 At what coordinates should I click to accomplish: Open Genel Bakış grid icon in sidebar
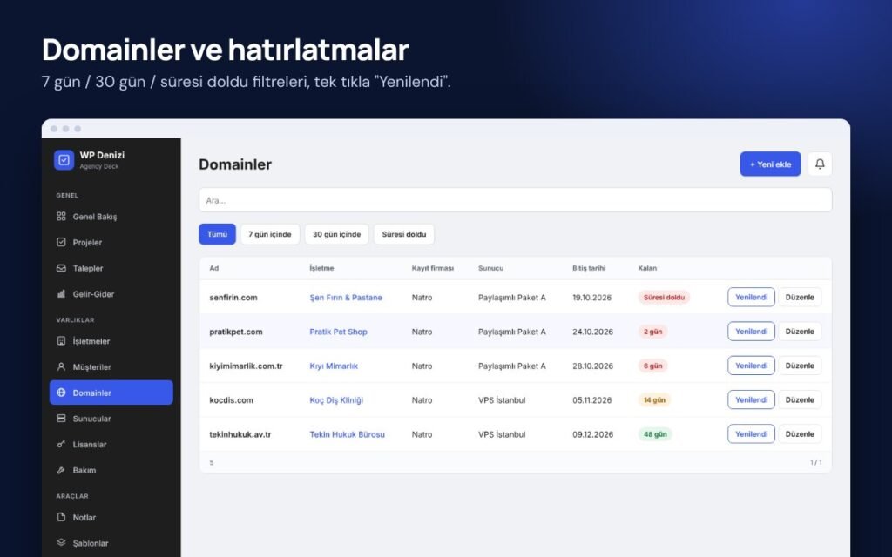(62, 216)
